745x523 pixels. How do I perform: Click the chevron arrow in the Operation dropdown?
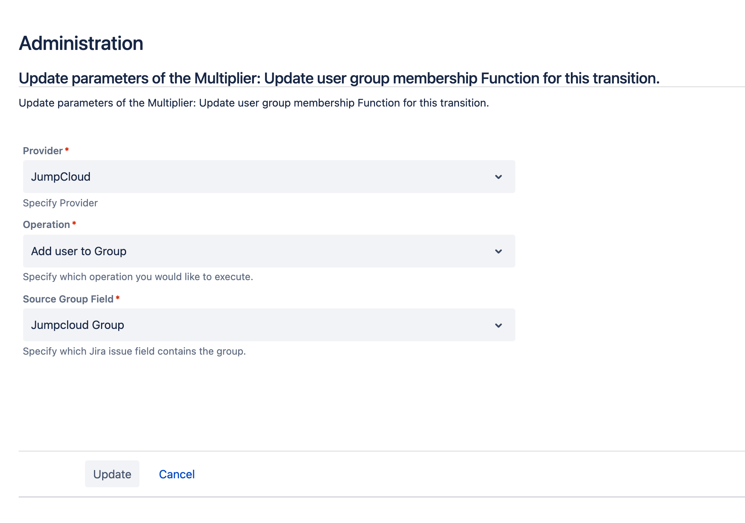tap(498, 251)
